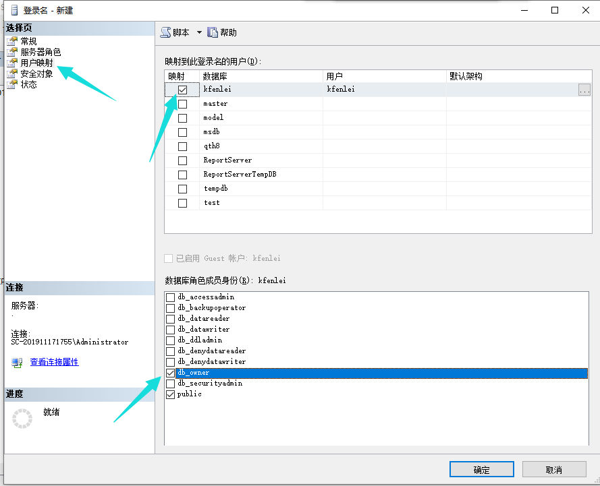Click the 用户 cell for kfenlei row

[x=383, y=89]
